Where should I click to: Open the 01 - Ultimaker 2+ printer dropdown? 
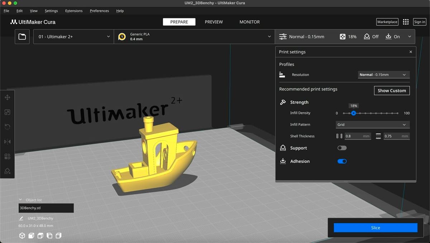point(73,37)
